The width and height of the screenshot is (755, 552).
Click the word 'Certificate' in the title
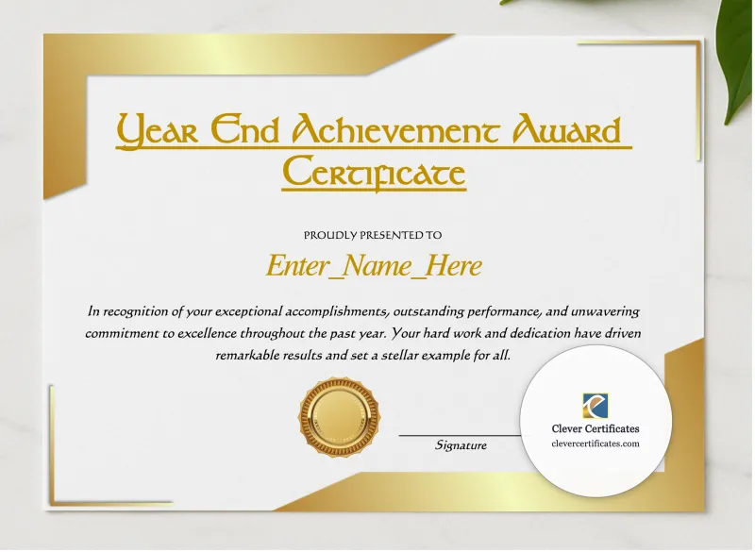(375, 175)
